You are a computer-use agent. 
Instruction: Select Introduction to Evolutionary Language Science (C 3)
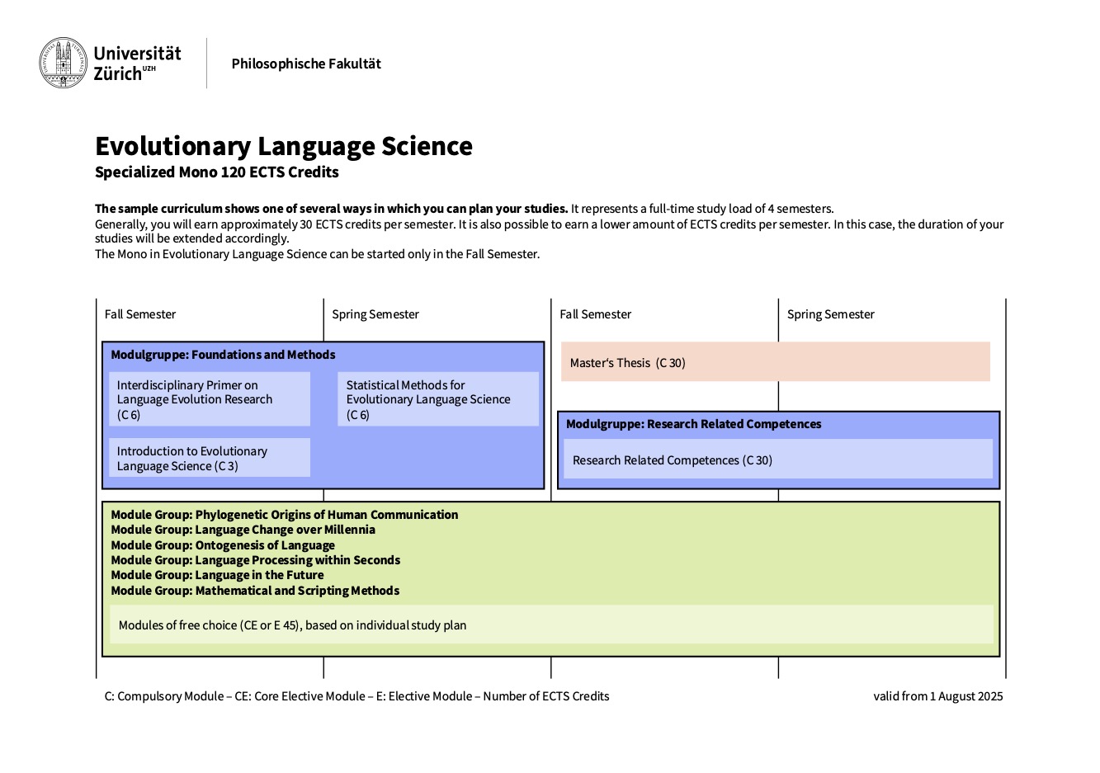(x=210, y=458)
